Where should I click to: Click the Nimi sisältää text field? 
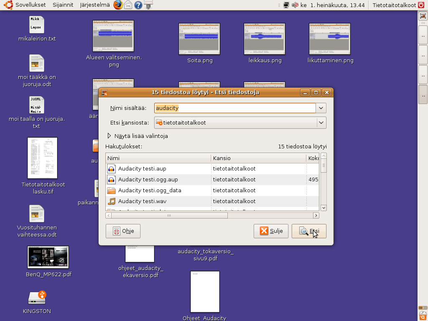(x=235, y=108)
